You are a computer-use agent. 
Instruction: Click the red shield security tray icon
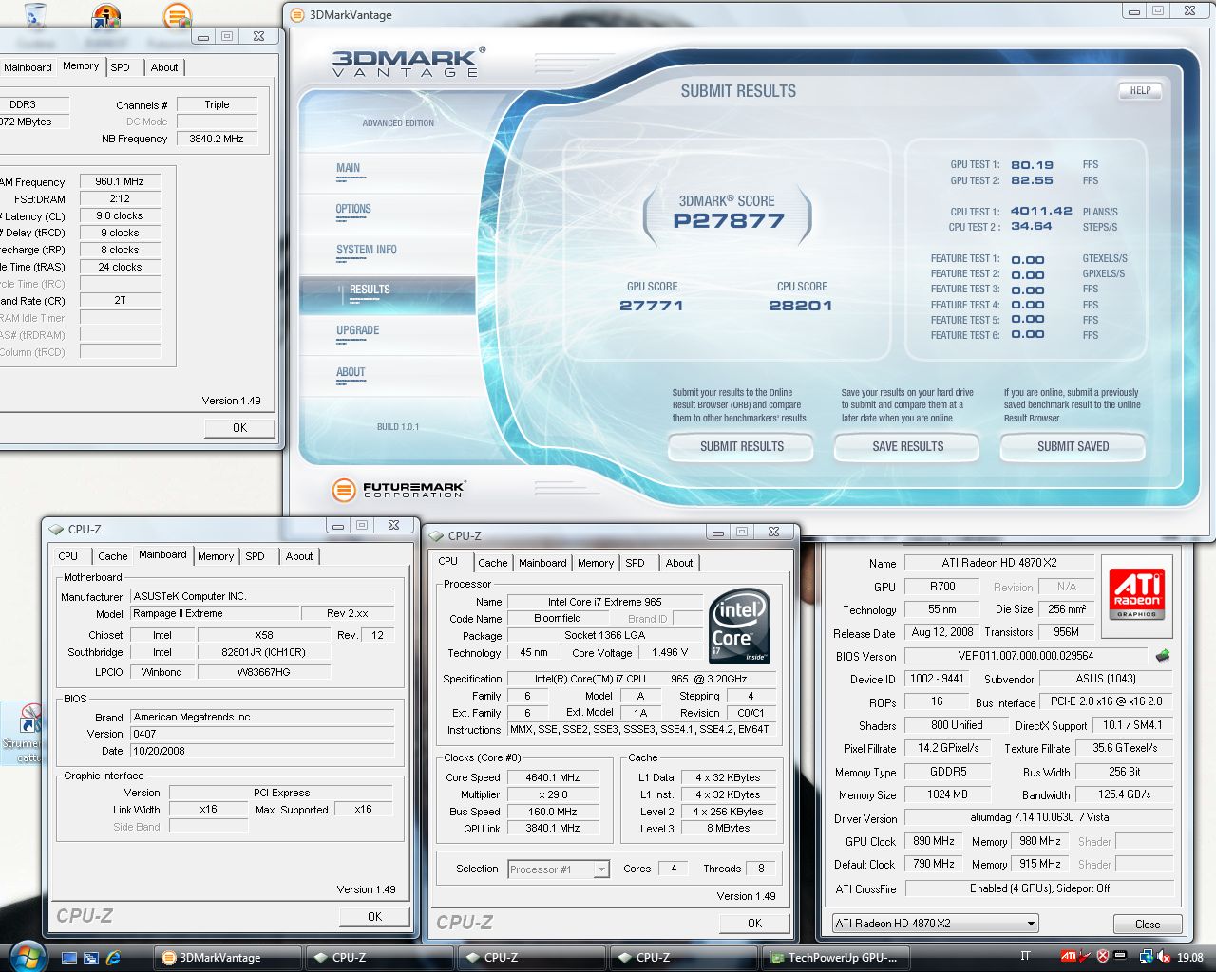(1103, 957)
